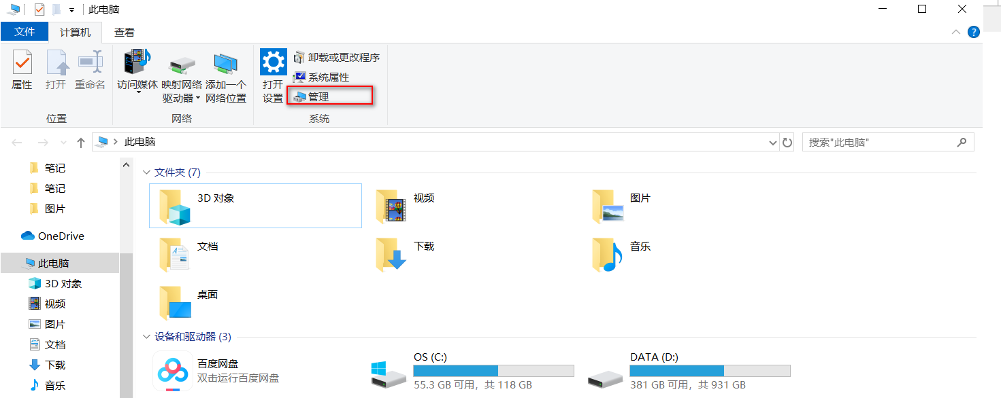
Task: Collapse the 文件夹 (7) group
Action: tap(146, 173)
